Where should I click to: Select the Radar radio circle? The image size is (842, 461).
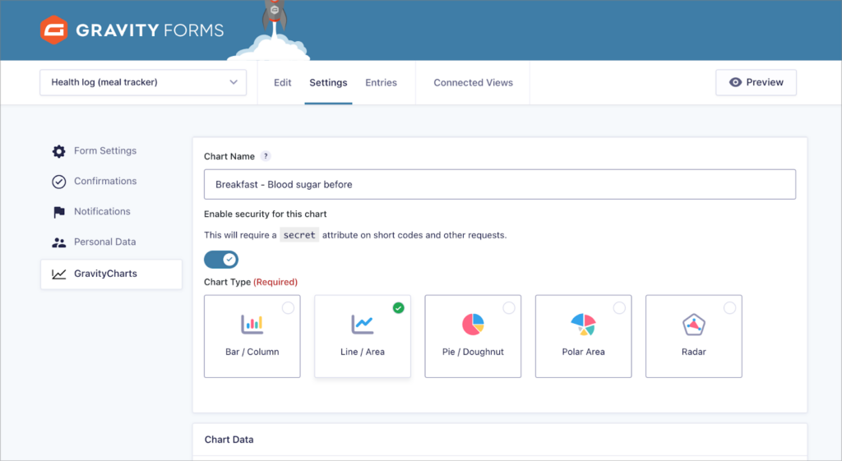(730, 307)
